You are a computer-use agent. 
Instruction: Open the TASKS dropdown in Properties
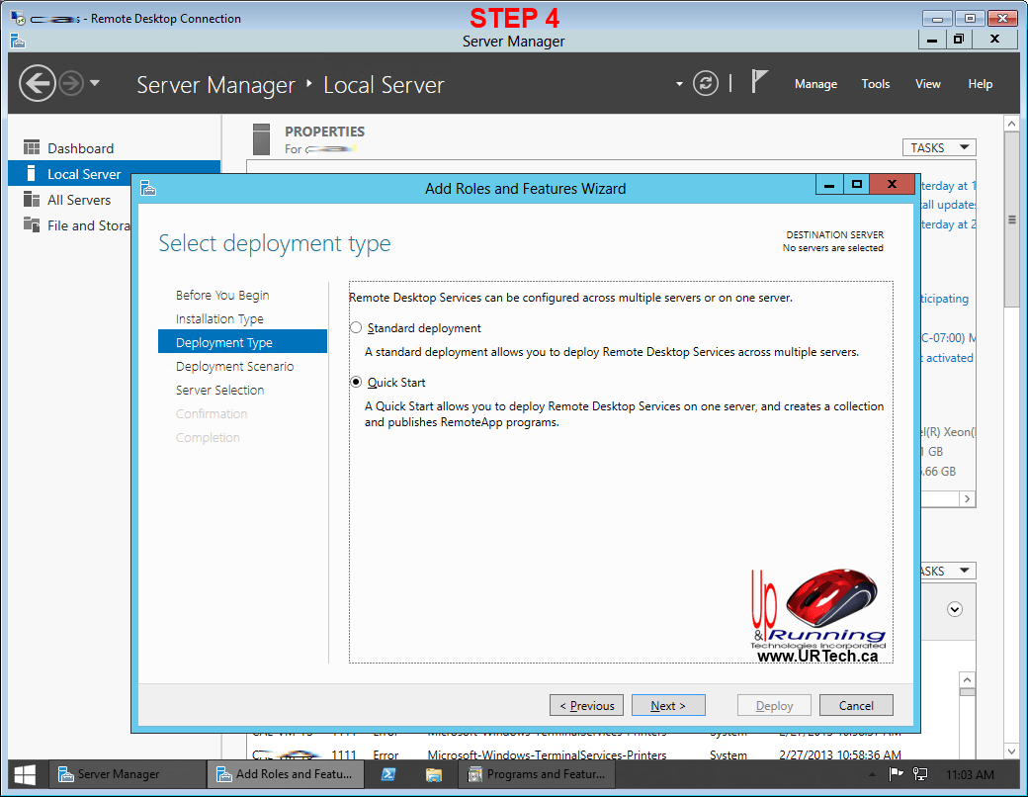(938, 147)
